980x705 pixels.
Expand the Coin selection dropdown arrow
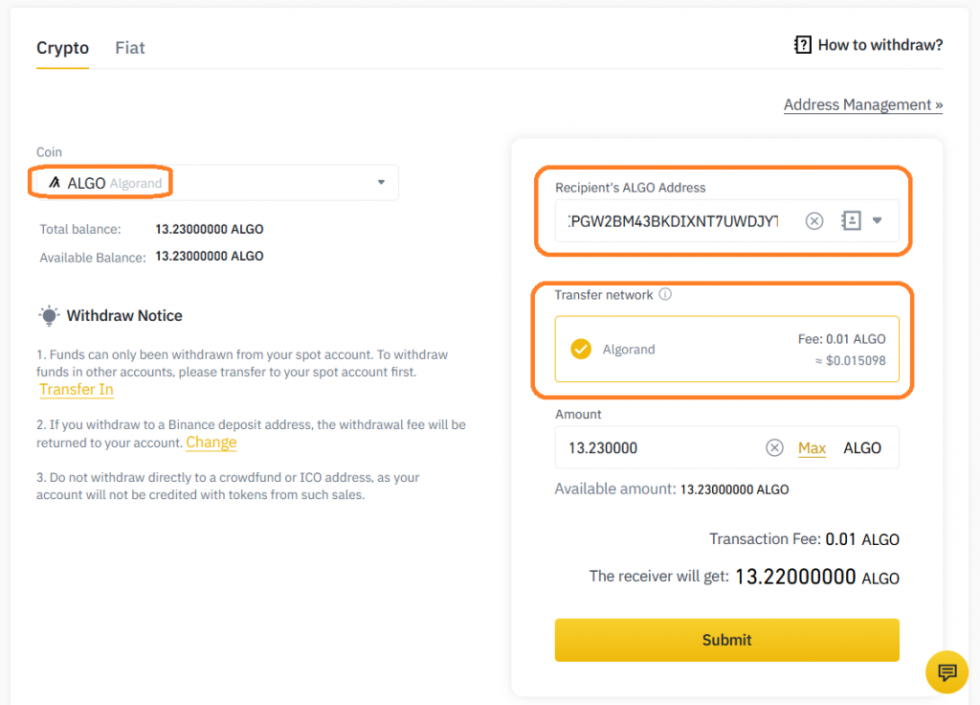click(x=381, y=182)
